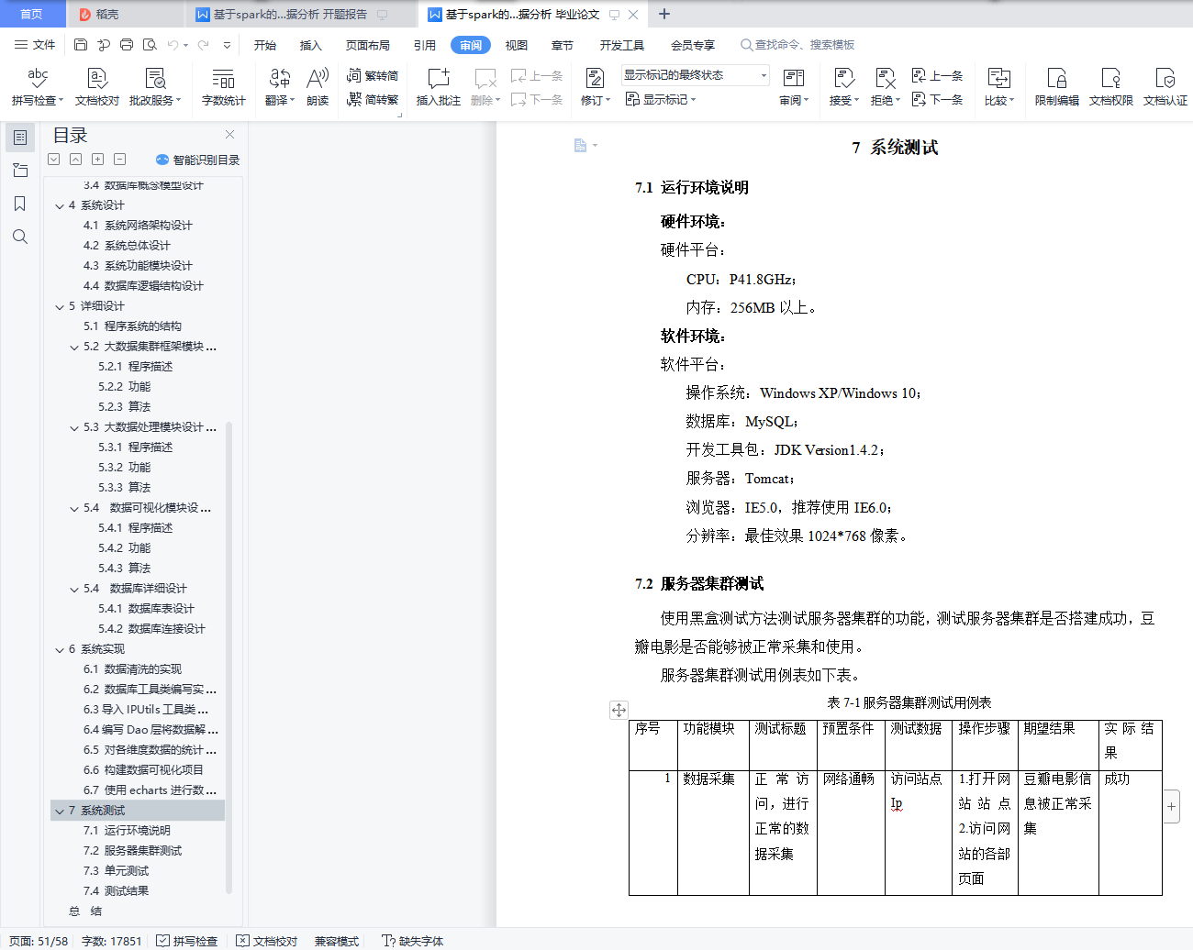Click the print icon in quick toolbar
Image resolution: width=1193 pixels, height=950 pixels.
pyautogui.click(x=127, y=44)
